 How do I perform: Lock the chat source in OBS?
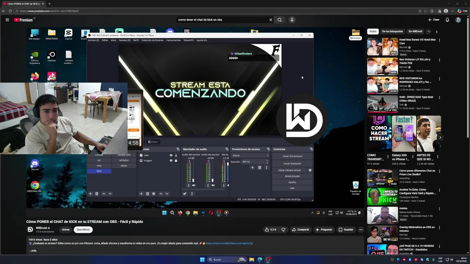coord(176,155)
